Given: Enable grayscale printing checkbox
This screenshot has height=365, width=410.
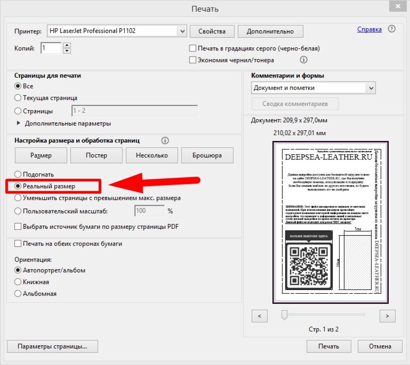Looking at the screenshot, I should pos(192,48).
